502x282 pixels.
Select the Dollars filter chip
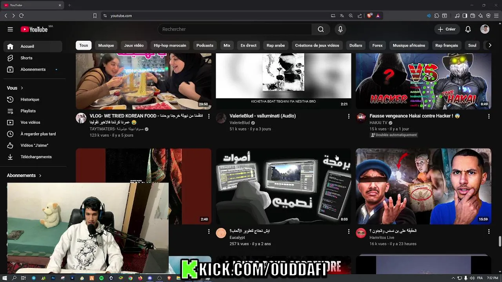pos(356,45)
